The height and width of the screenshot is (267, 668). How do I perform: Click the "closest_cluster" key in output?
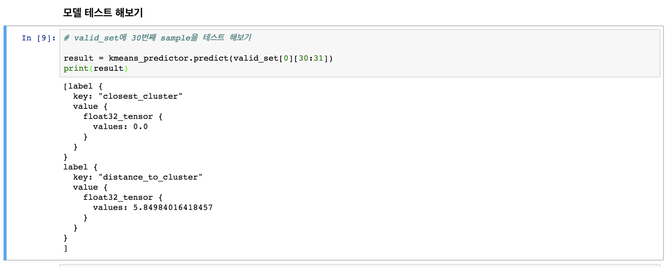pyautogui.click(x=140, y=96)
